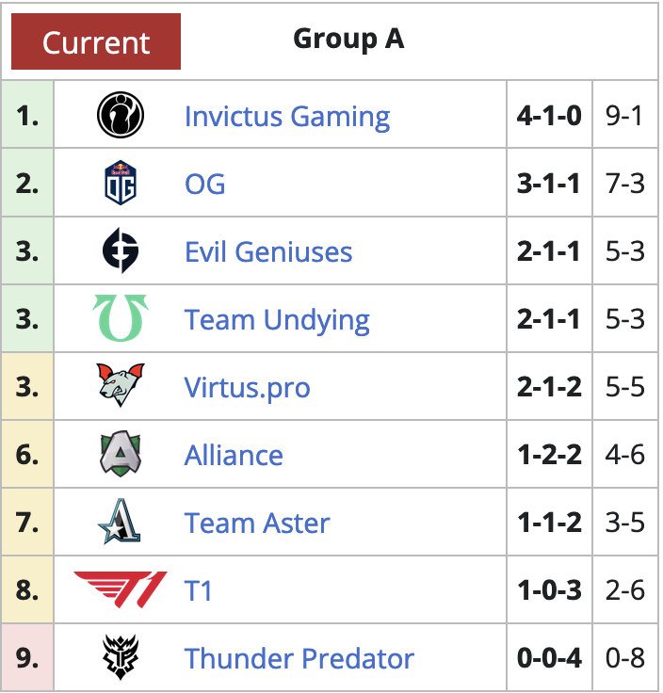Open the Invictus Gaming team link
The height and width of the screenshot is (693, 663).
coord(287,117)
